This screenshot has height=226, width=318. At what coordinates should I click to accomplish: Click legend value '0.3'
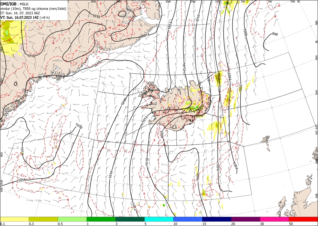coord(31,224)
